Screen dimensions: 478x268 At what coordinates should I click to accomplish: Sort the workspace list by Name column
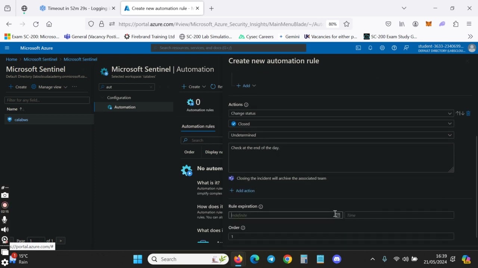coord(15,109)
